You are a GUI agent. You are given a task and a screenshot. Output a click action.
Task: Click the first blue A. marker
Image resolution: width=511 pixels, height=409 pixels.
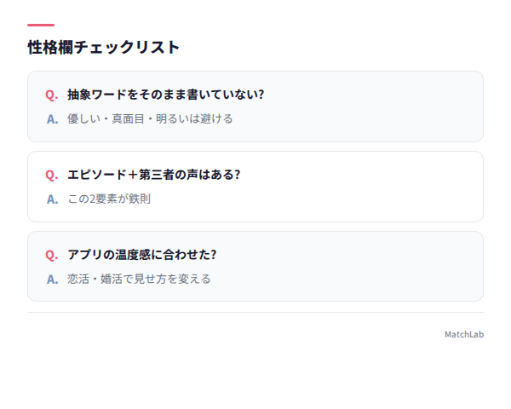[x=52, y=119]
